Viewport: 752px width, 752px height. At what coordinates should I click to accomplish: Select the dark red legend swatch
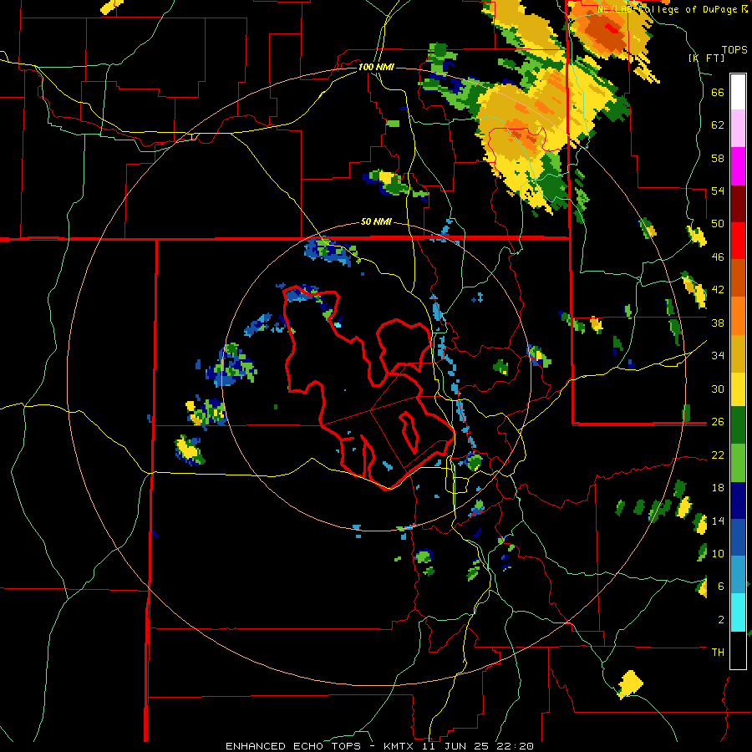click(738, 203)
